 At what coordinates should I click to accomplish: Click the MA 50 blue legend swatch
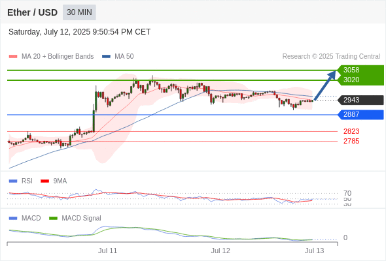coord(106,57)
